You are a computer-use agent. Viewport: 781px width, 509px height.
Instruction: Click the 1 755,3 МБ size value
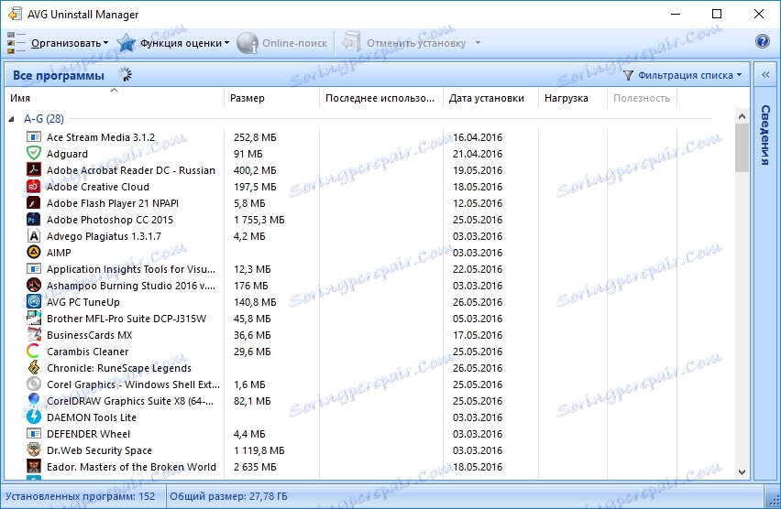point(259,220)
